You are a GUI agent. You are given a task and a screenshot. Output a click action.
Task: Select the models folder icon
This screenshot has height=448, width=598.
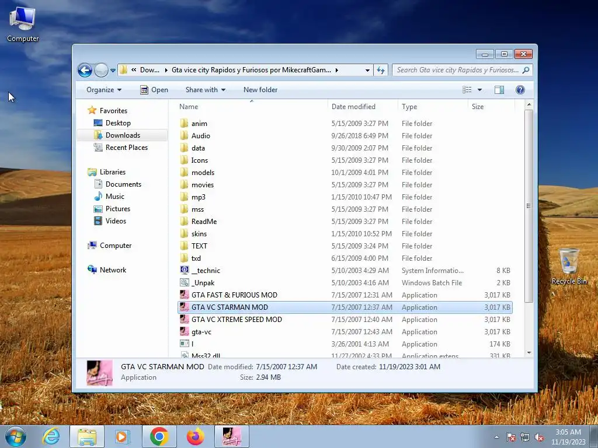click(x=184, y=172)
